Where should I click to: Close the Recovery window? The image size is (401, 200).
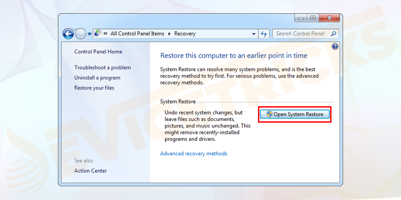tap(329, 18)
